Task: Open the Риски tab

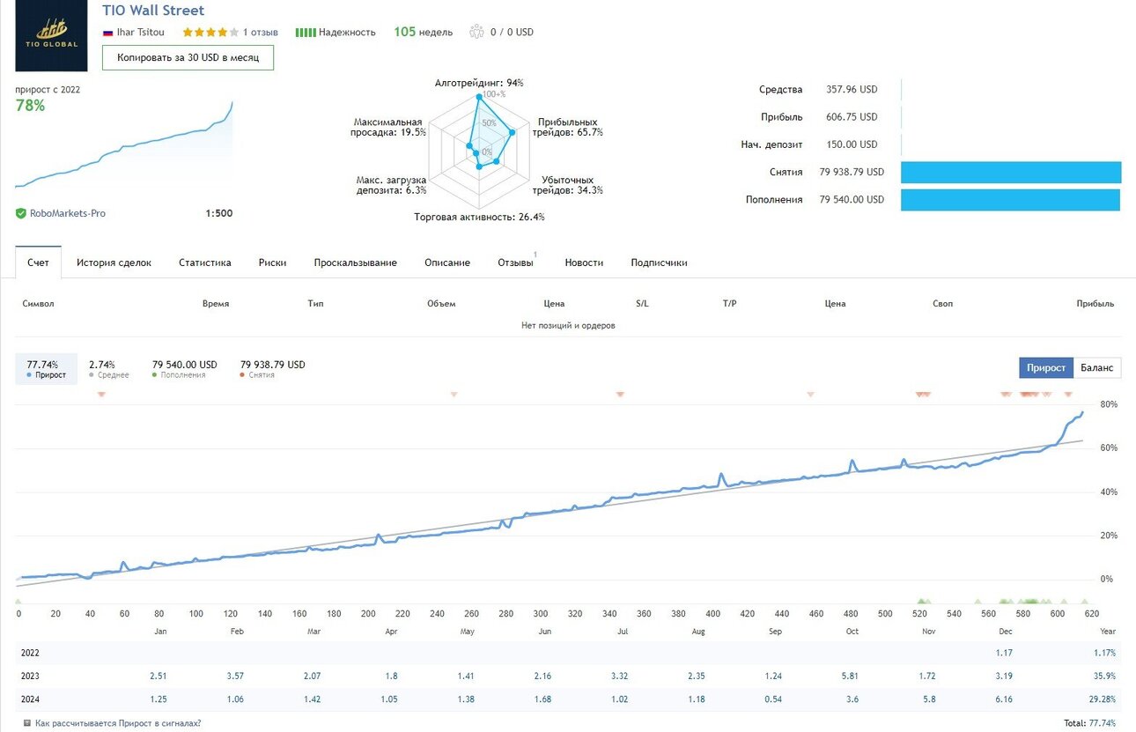Action: point(272,262)
